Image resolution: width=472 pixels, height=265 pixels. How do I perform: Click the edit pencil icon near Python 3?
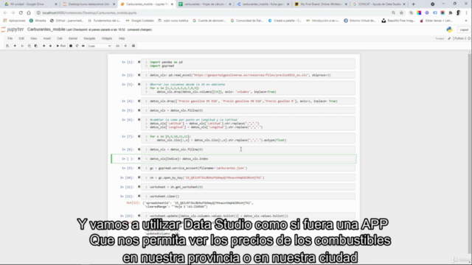coord(449,38)
